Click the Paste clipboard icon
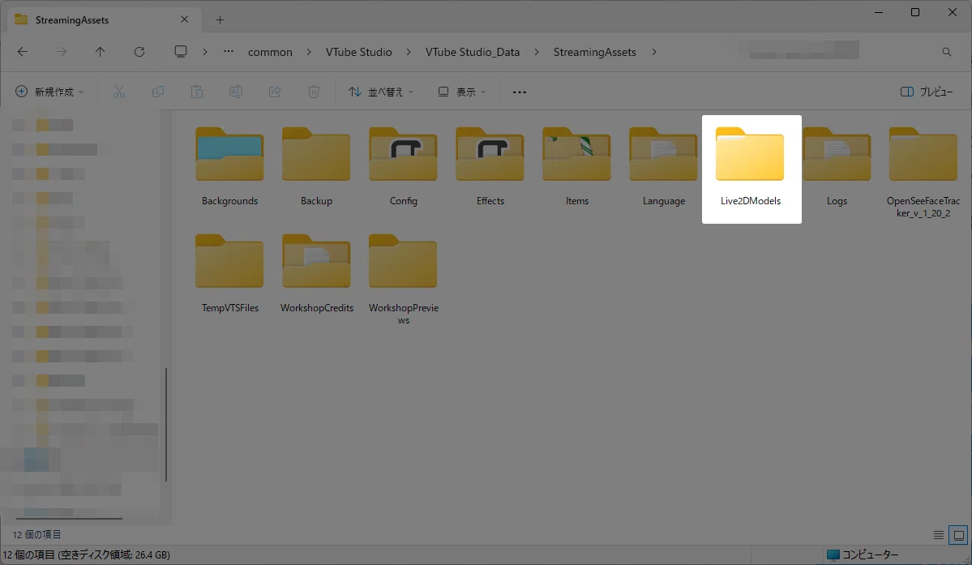 (196, 92)
